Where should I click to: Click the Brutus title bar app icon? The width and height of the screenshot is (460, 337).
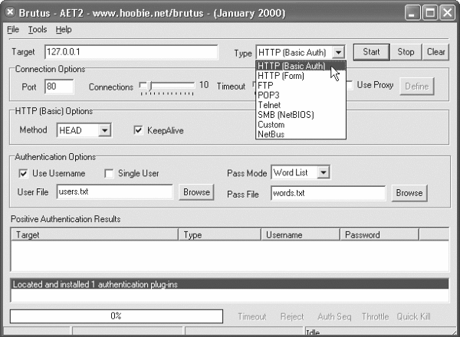pos(10,11)
